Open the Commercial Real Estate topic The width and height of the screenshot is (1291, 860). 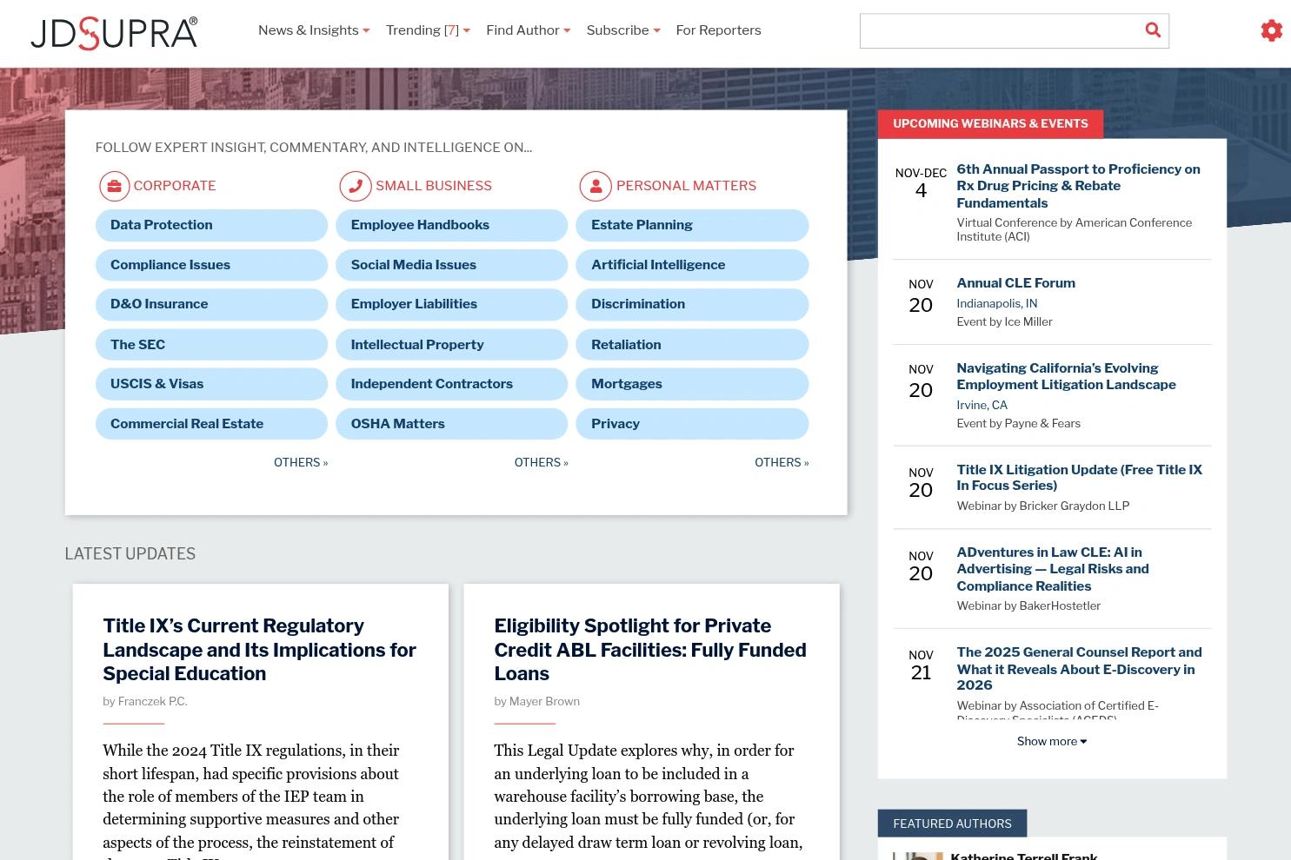tap(211, 424)
